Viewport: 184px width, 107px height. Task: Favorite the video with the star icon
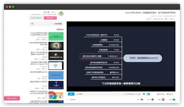153,99
